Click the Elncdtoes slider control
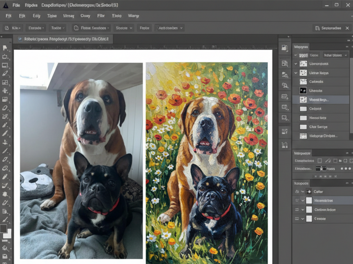Viewport: 353px width, 264px height. 321,169
